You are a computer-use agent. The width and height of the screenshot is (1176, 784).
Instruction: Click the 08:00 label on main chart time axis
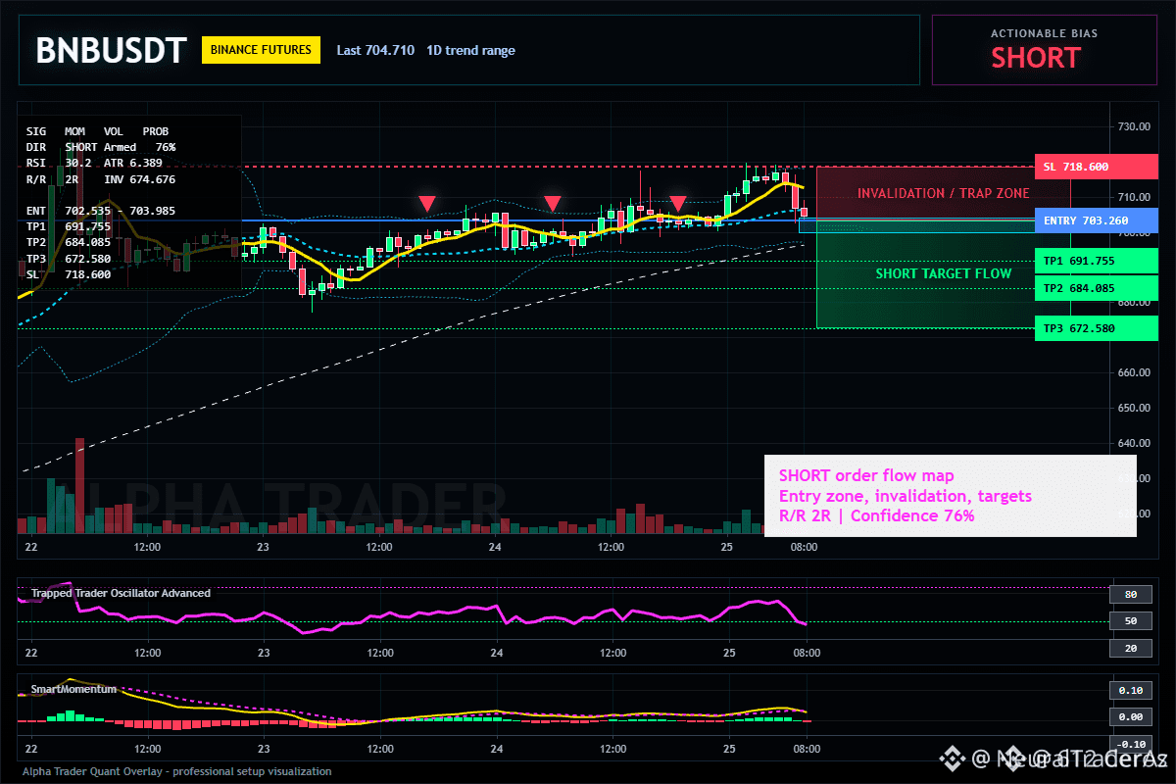click(805, 547)
